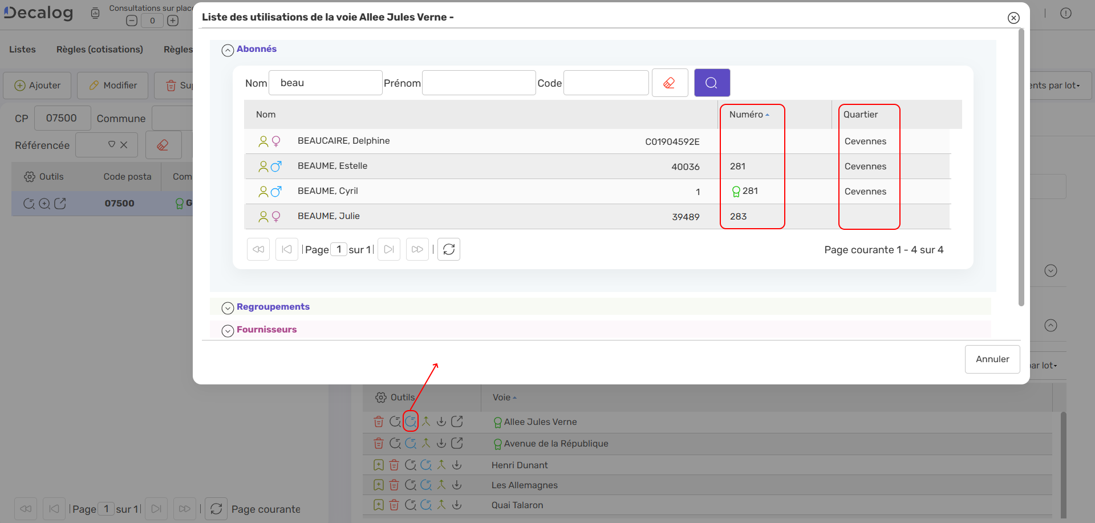Collapse the Abonnés section
The width and height of the screenshot is (1095, 523).
pyautogui.click(x=228, y=50)
